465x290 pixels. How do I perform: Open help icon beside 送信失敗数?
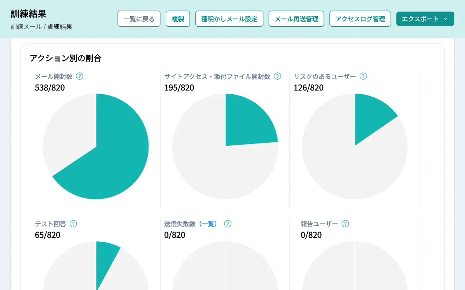tap(228, 224)
